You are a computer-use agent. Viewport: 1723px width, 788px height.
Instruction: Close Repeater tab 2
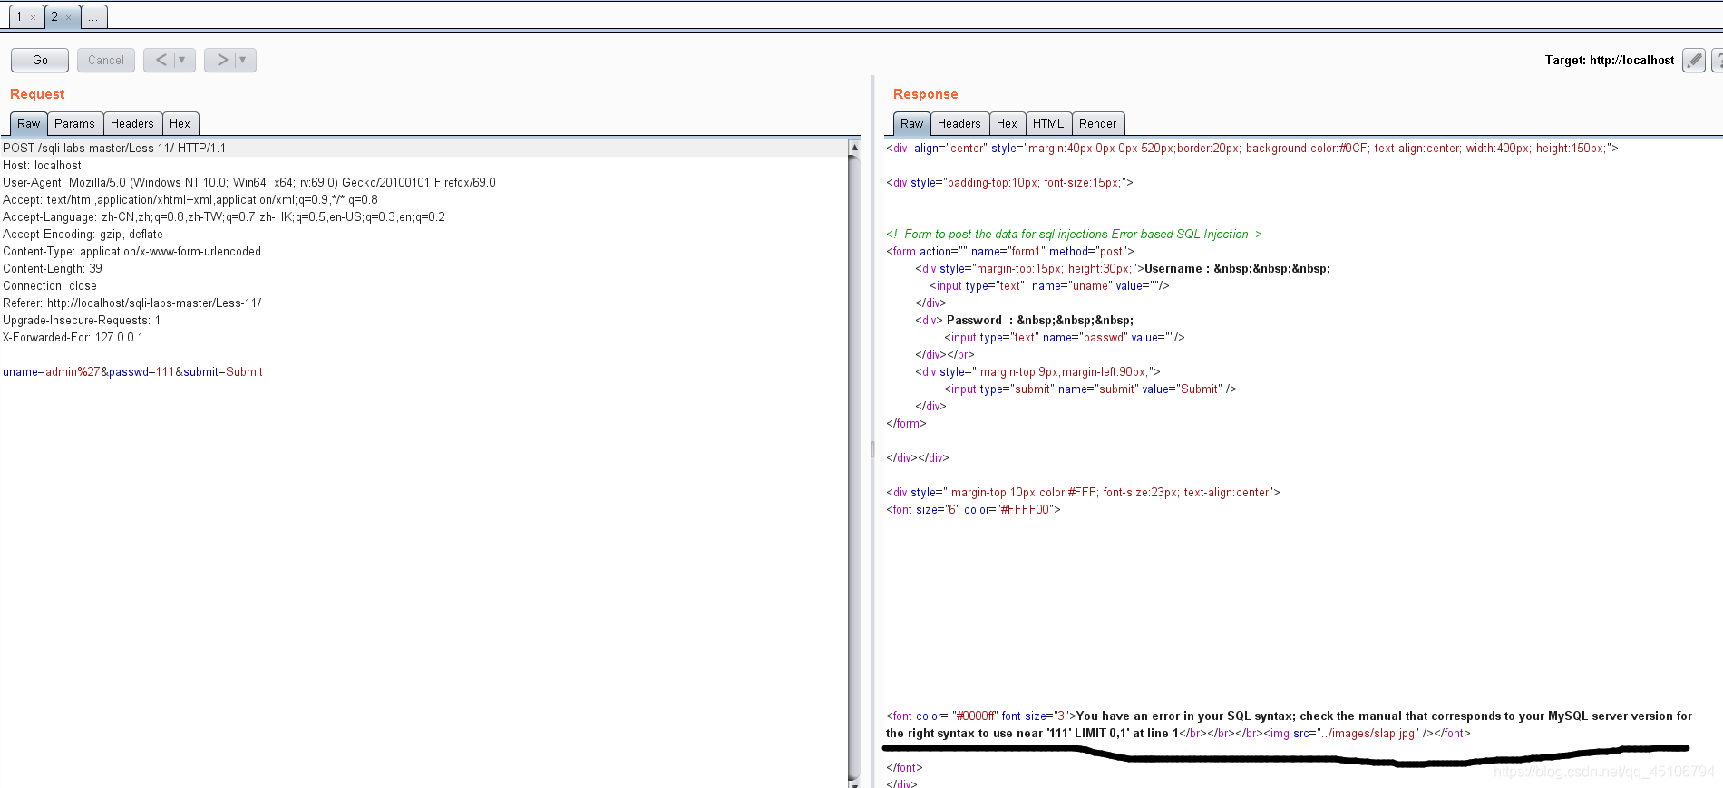(x=68, y=17)
